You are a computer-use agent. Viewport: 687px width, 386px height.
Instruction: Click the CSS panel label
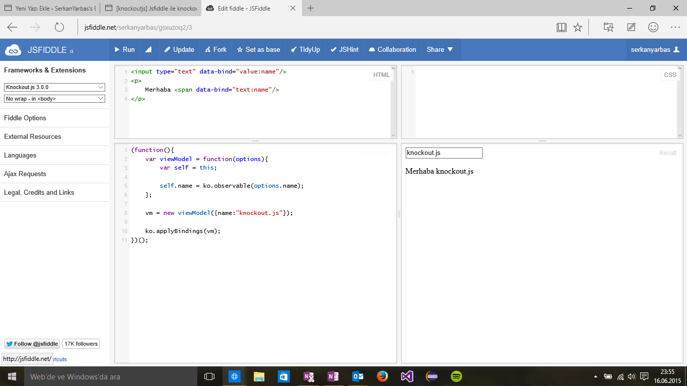click(670, 75)
